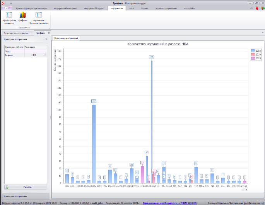Open the hotline email link in status bar
This screenshot has width=265, height=205.
170,203
